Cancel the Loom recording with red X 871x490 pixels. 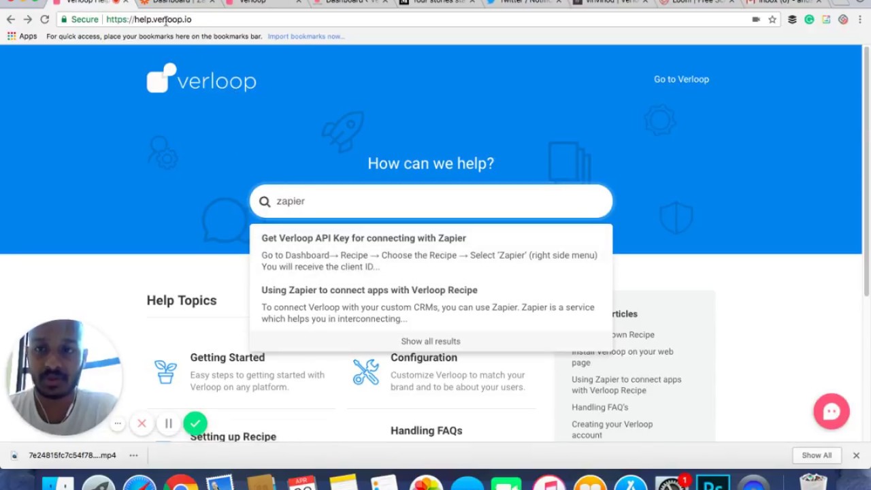142,423
